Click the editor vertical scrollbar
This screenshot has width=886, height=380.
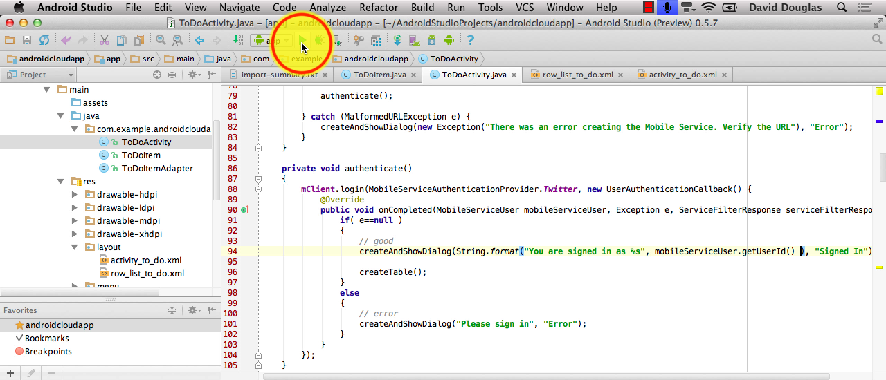click(x=883, y=167)
